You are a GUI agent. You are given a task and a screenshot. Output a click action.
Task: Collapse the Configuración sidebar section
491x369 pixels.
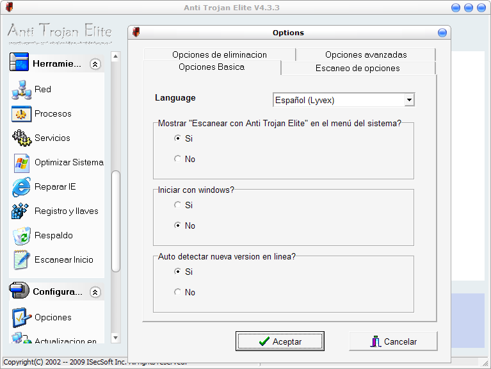(95, 292)
